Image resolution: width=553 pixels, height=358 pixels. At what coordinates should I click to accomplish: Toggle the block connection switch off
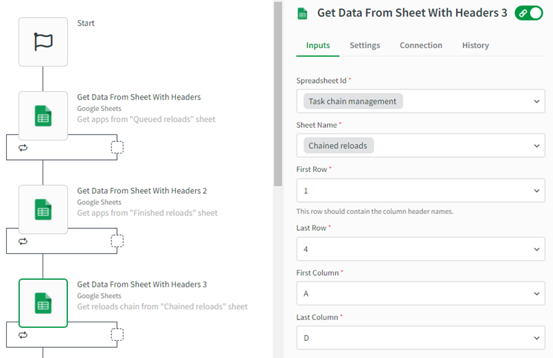tap(529, 13)
